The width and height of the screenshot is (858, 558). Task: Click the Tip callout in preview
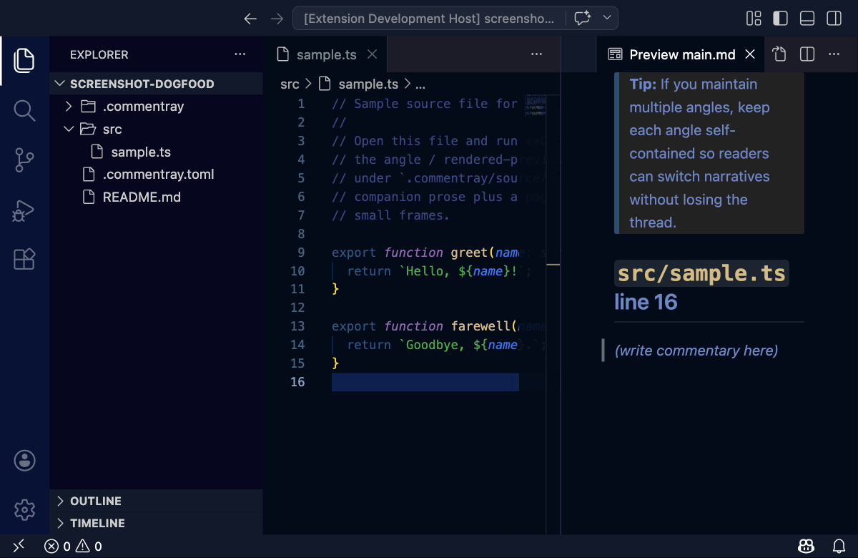[709, 153]
